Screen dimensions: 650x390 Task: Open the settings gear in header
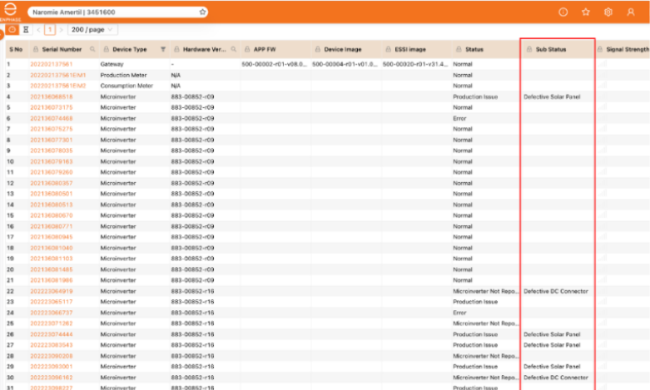click(608, 12)
